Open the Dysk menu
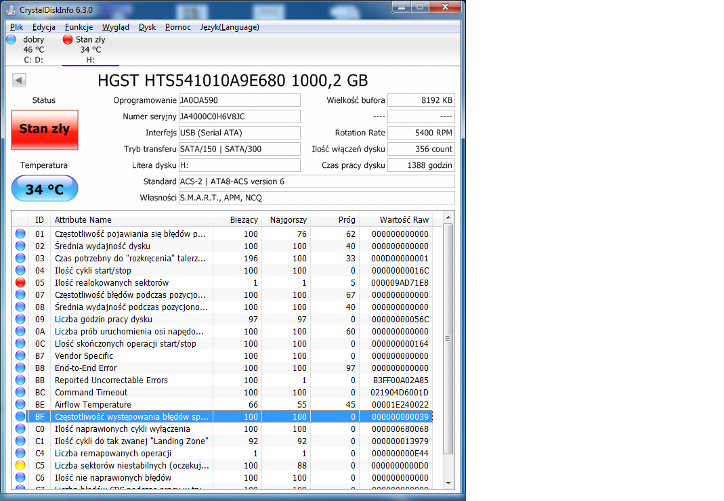The height and width of the screenshot is (501, 724). click(147, 27)
